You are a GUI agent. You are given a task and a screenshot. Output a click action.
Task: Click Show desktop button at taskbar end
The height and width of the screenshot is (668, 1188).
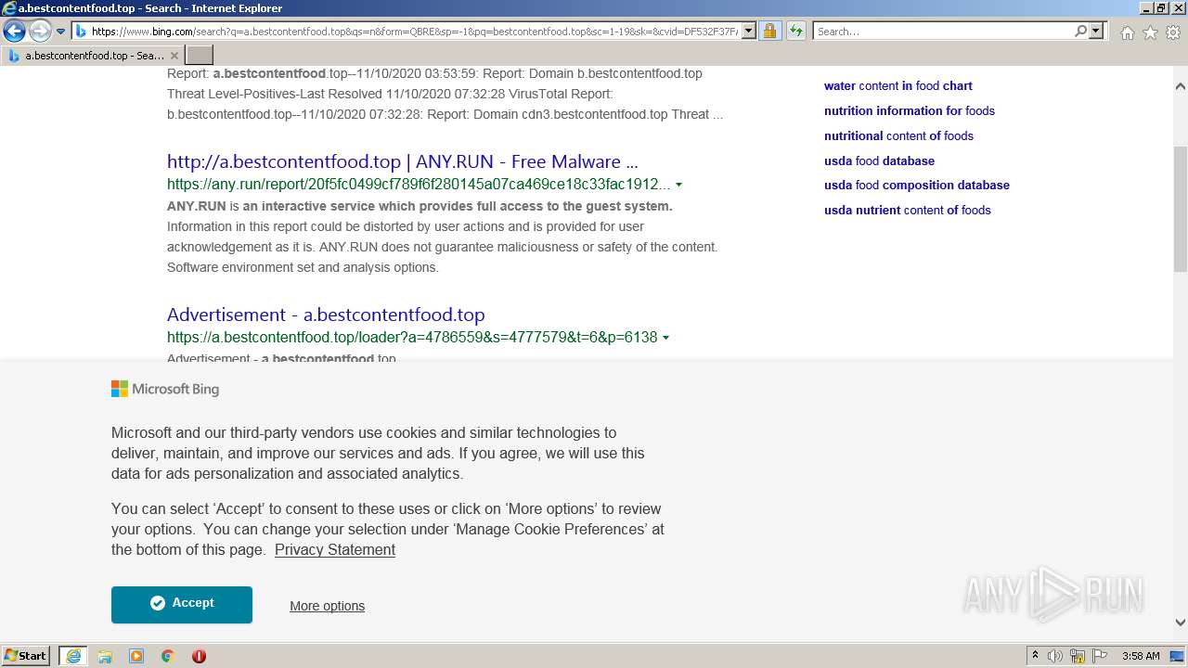[x=1178, y=656]
